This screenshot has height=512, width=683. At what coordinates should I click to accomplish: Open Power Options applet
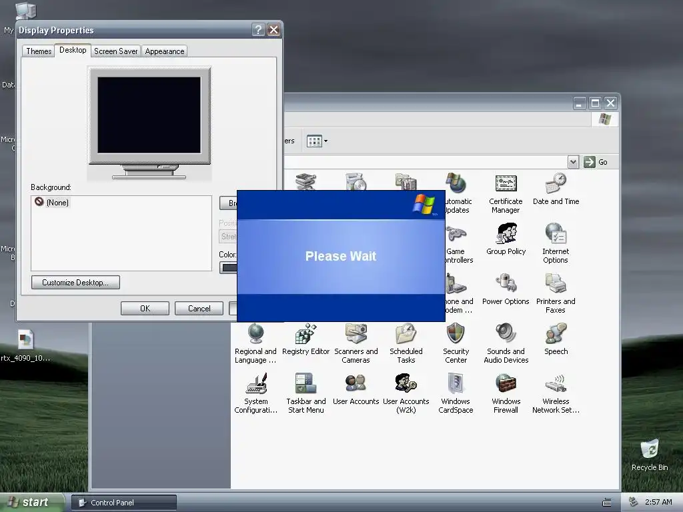point(506,289)
